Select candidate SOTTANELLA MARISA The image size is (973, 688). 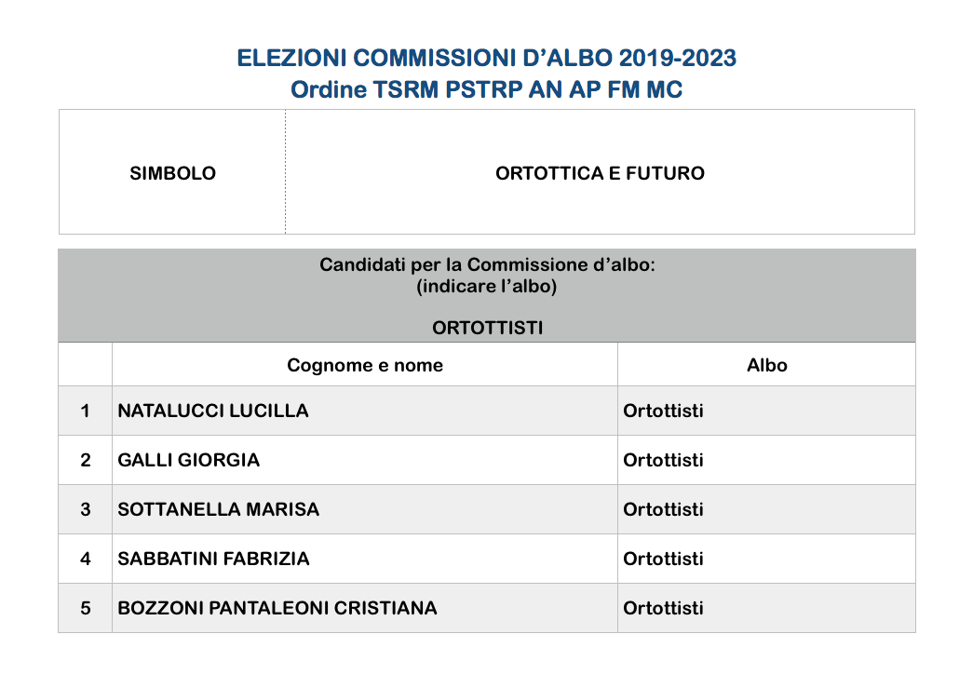click(219, 509)
